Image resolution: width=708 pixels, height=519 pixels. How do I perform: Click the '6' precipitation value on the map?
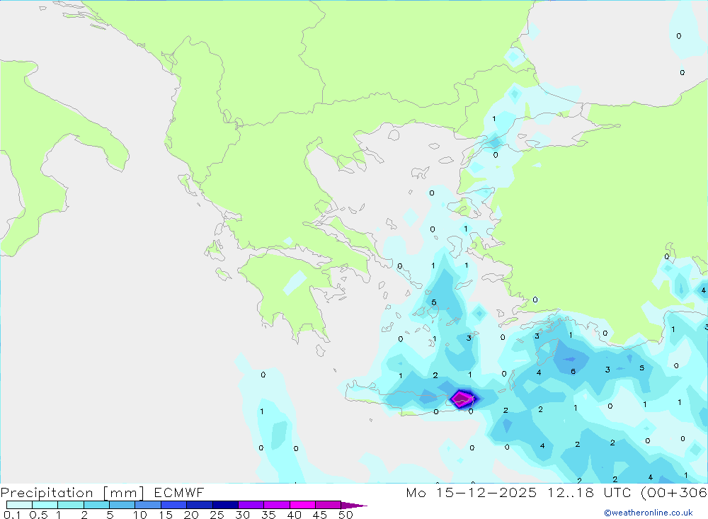click(573, 371)
